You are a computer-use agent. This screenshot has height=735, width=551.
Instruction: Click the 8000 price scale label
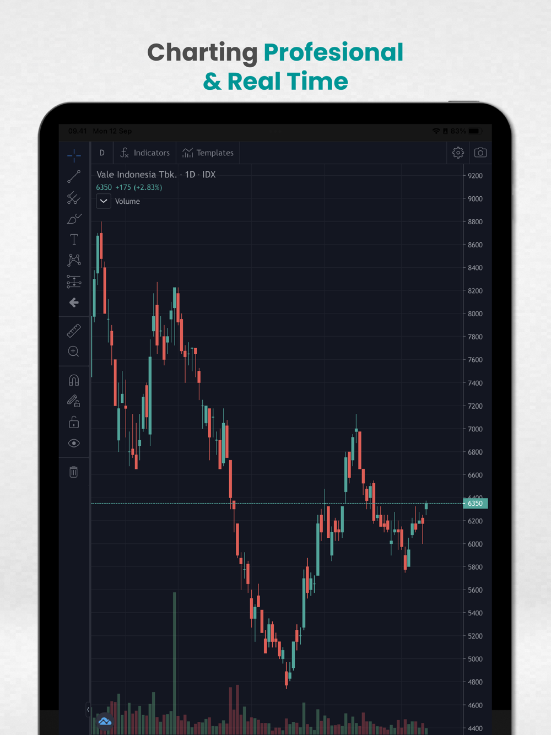pyautogui.click(x=475, y=314)
